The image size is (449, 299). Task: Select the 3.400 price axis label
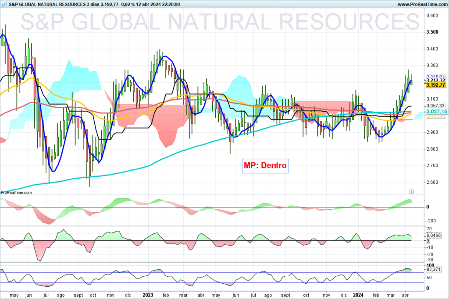coord(432,49)
